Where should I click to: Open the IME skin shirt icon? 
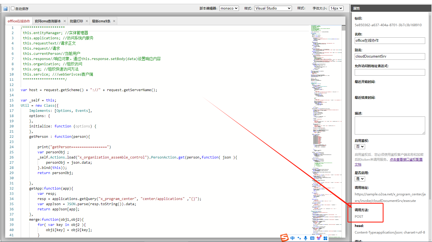tap(319, 238)
